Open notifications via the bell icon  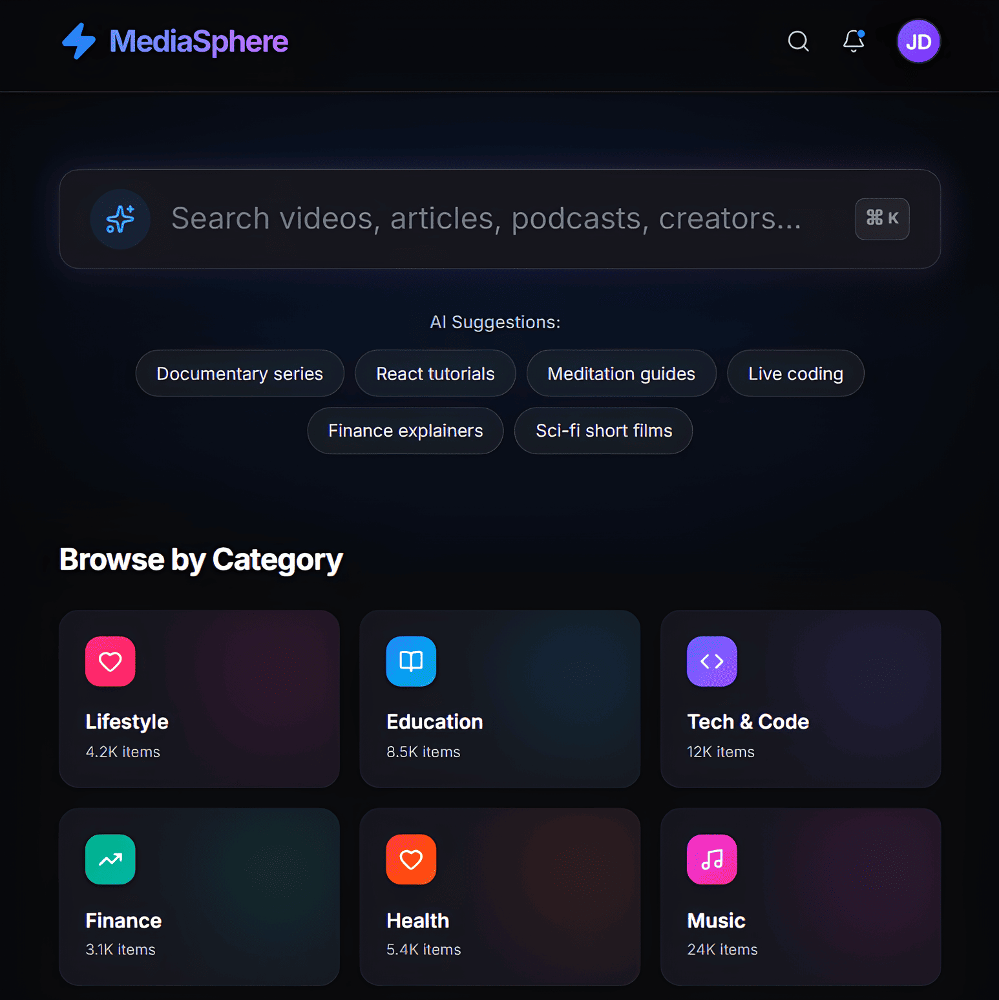tap(853, 41)
